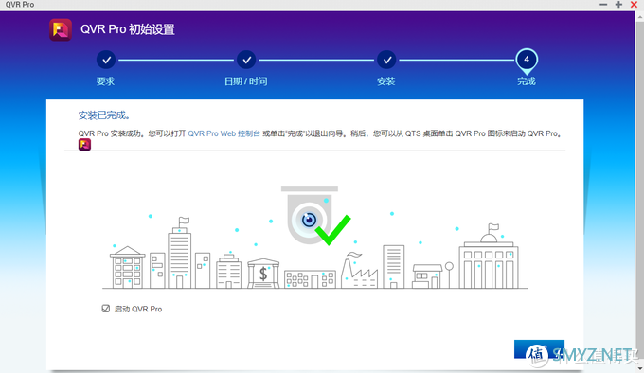This screenshot has height=373, width=644.
Task: Minimize the QVR Pro window
Action: [x=603, y=5]
